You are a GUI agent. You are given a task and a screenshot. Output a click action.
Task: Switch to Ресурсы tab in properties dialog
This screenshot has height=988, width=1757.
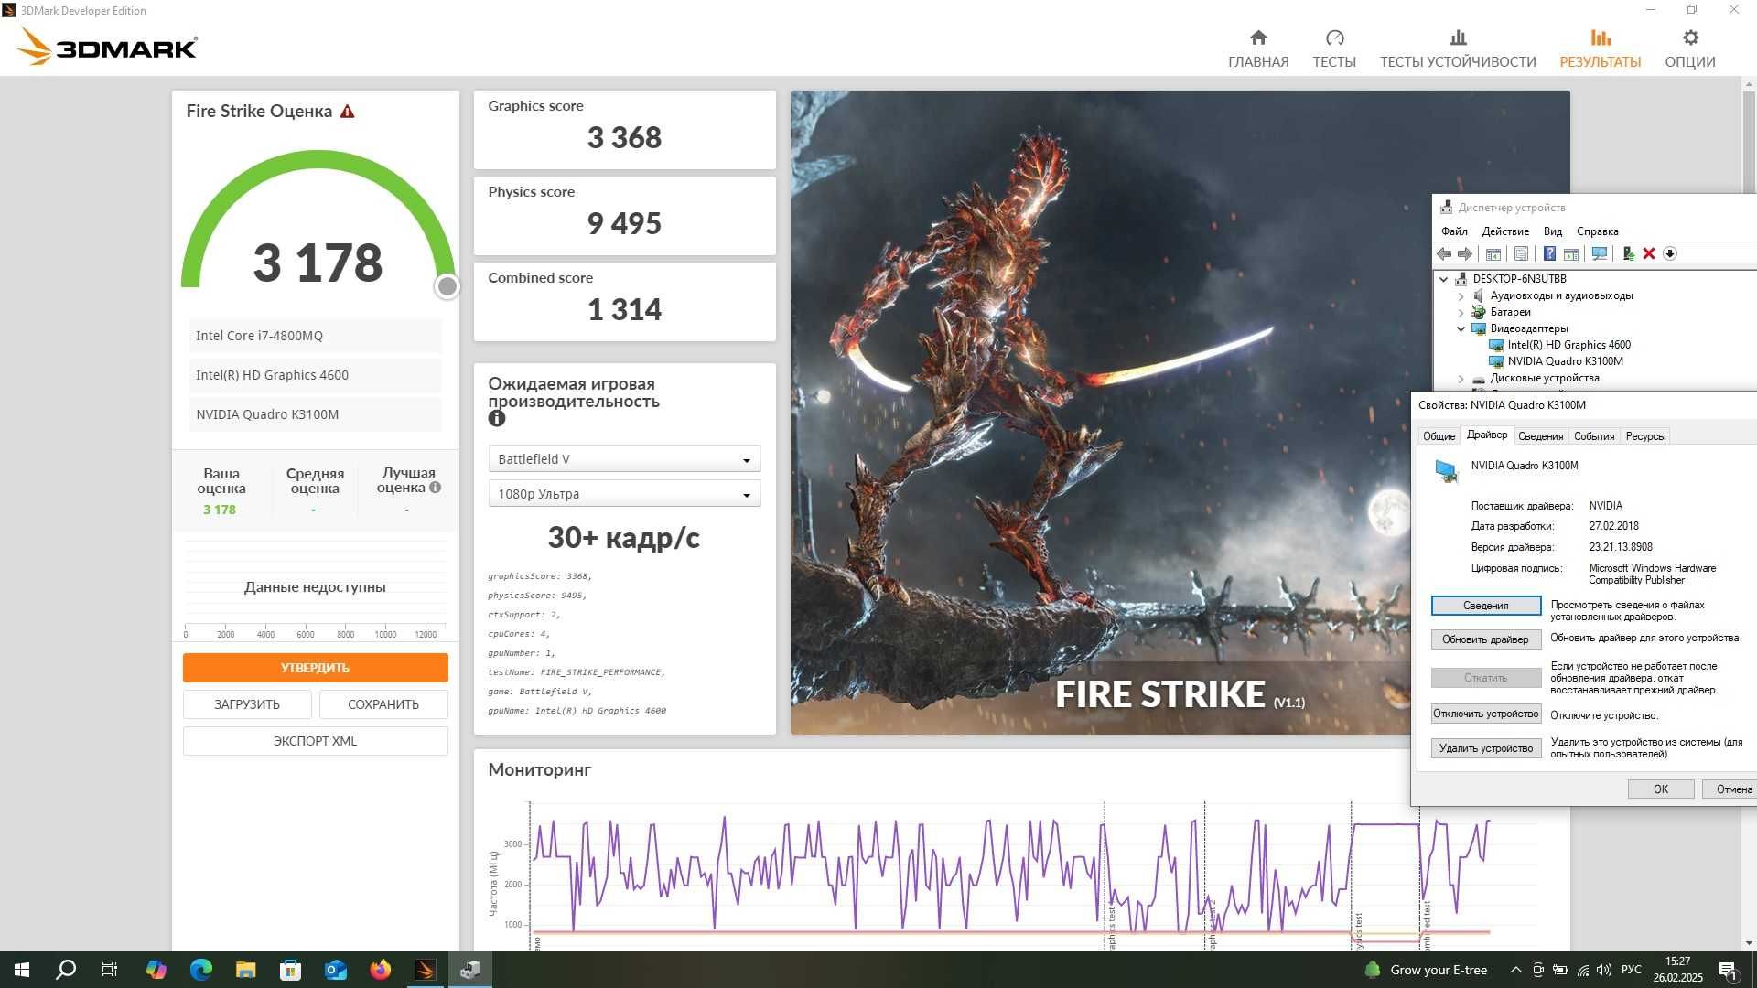pyautogui.click(x=1645, y=436)
